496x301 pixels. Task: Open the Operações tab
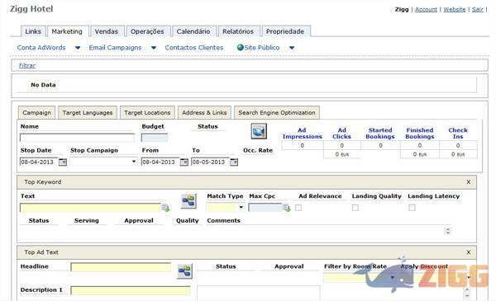[x=147, y=31]
